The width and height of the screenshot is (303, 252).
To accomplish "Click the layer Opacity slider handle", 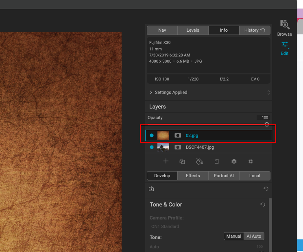I will 267,124.
